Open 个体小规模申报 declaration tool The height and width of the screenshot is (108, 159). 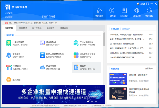(76, 43)
